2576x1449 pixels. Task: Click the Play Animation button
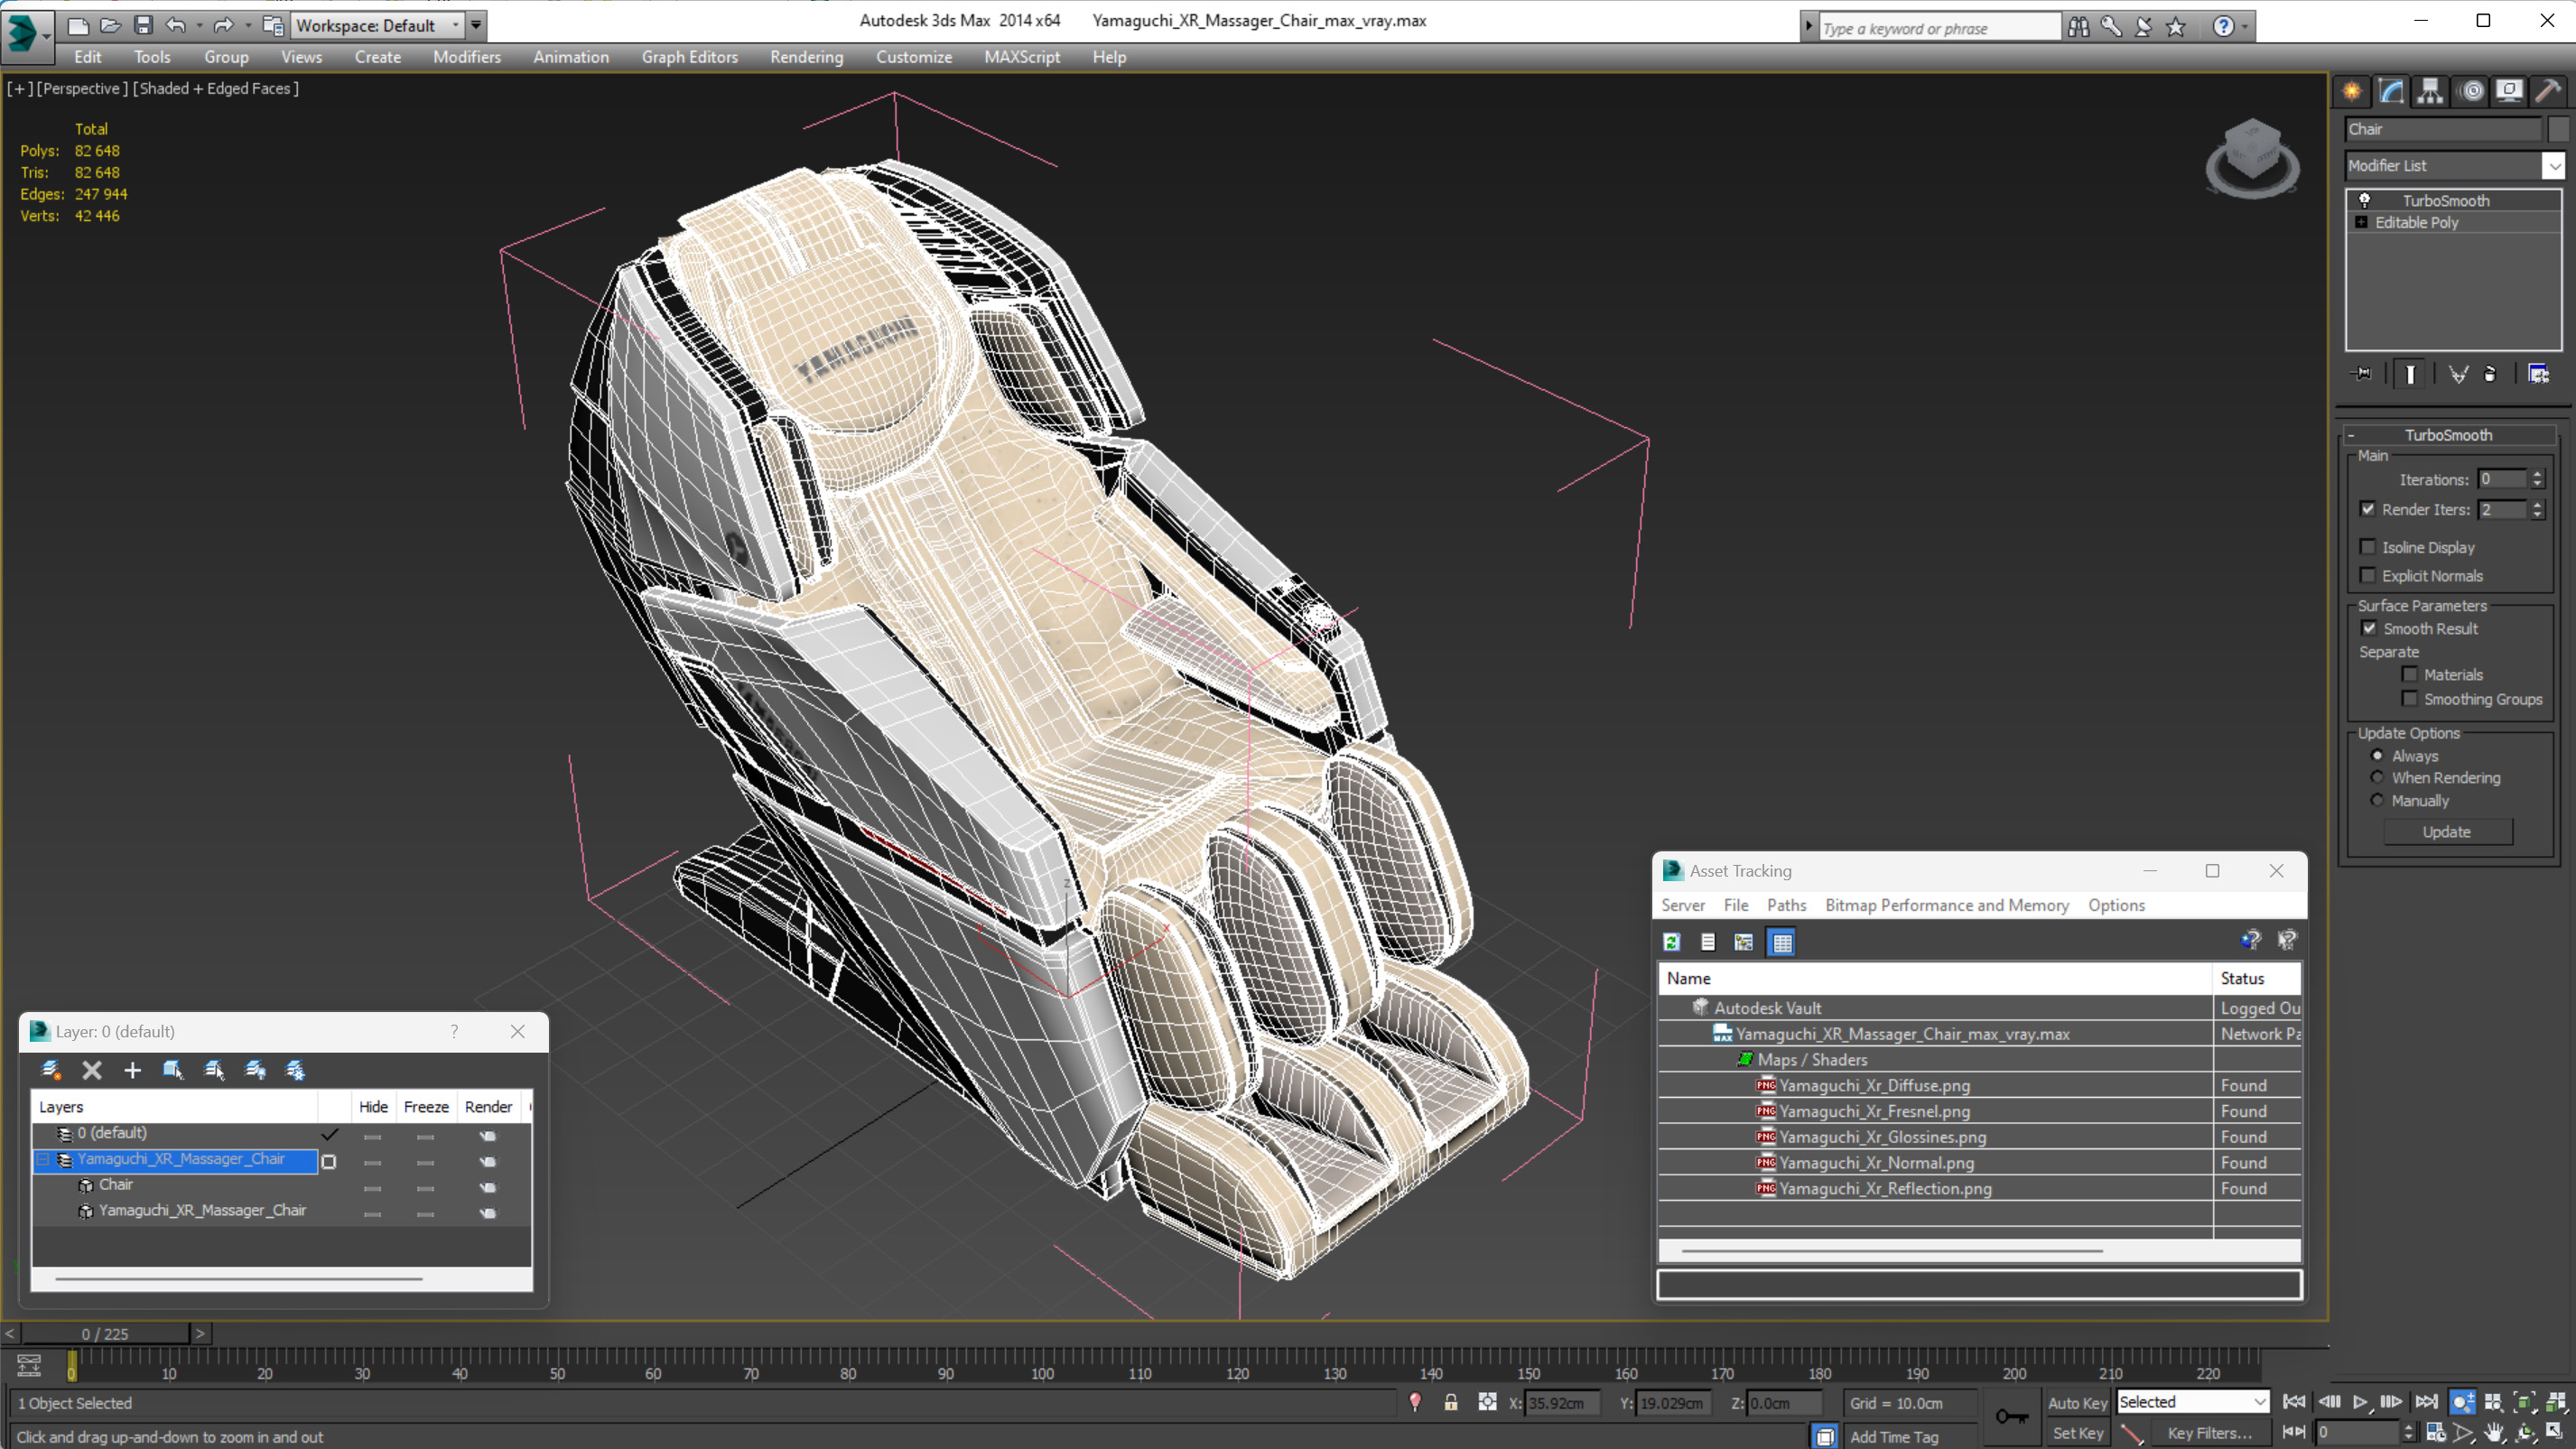[x=2360, y=1402]
